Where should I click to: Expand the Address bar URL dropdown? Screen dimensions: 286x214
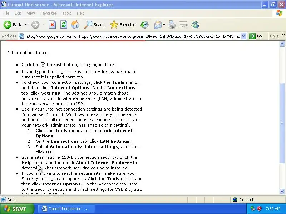point(244,36)
